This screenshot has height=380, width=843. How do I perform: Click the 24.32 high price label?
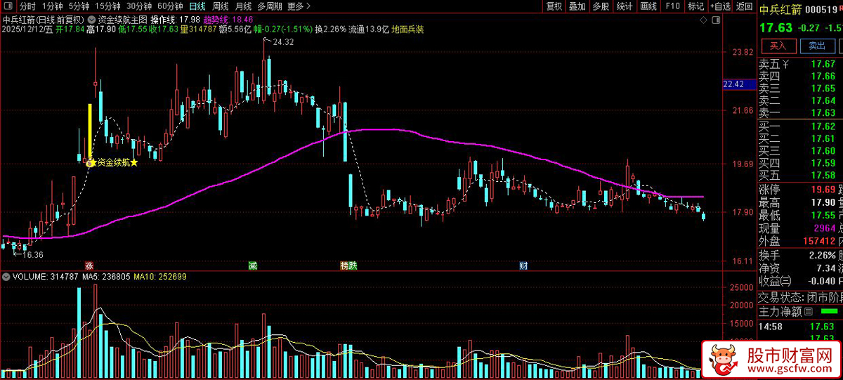(283, 42)
